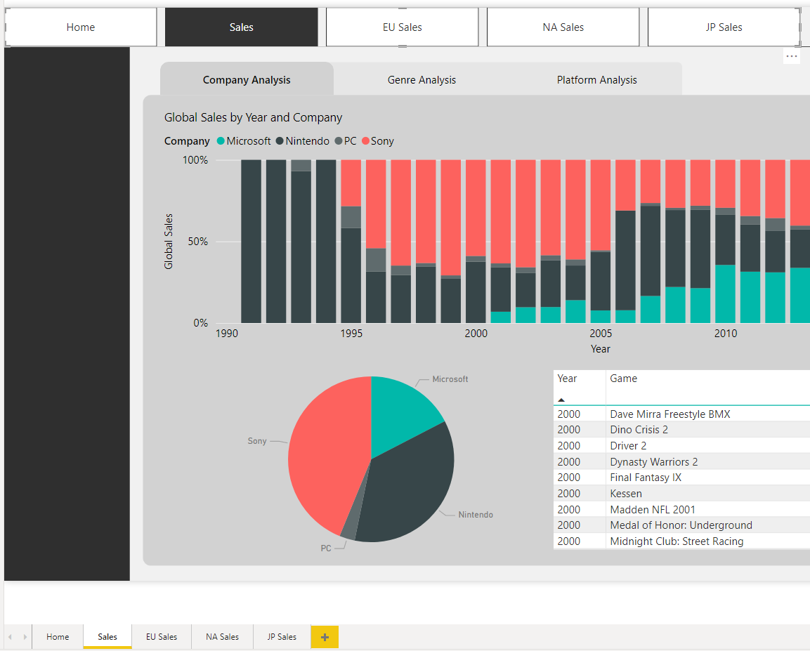This screenshot has width=810, height=651.
Task: Click the PC pie chart label
Action: (x=326, y=548)
